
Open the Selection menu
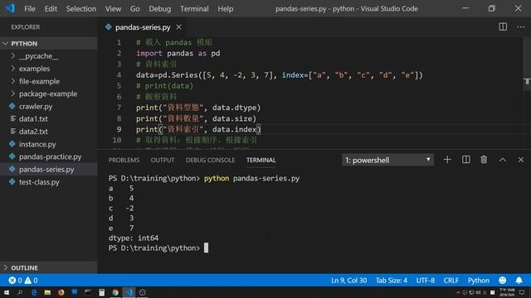(81, 9)
